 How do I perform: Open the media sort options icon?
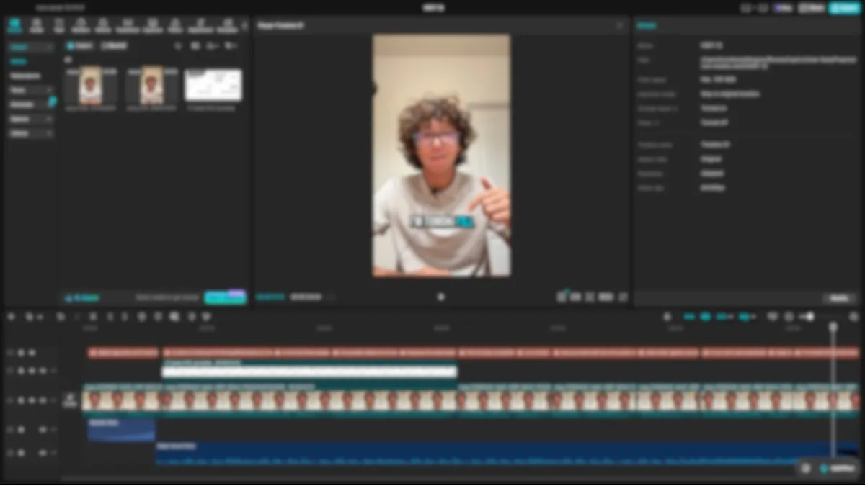tap(213, 46)
